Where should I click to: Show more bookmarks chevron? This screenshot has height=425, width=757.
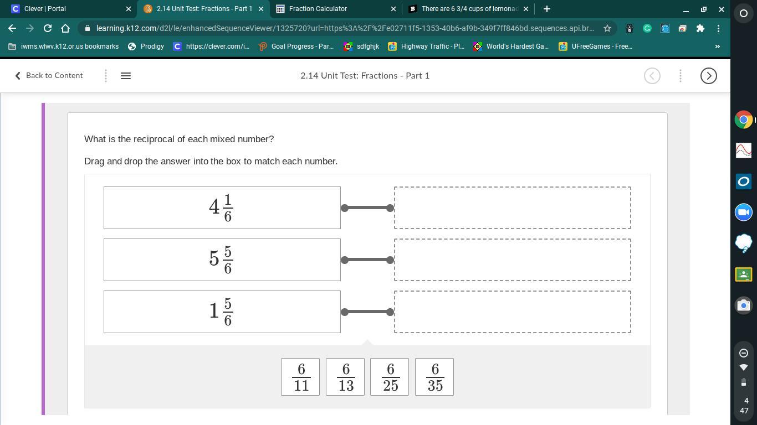[717, 46]
